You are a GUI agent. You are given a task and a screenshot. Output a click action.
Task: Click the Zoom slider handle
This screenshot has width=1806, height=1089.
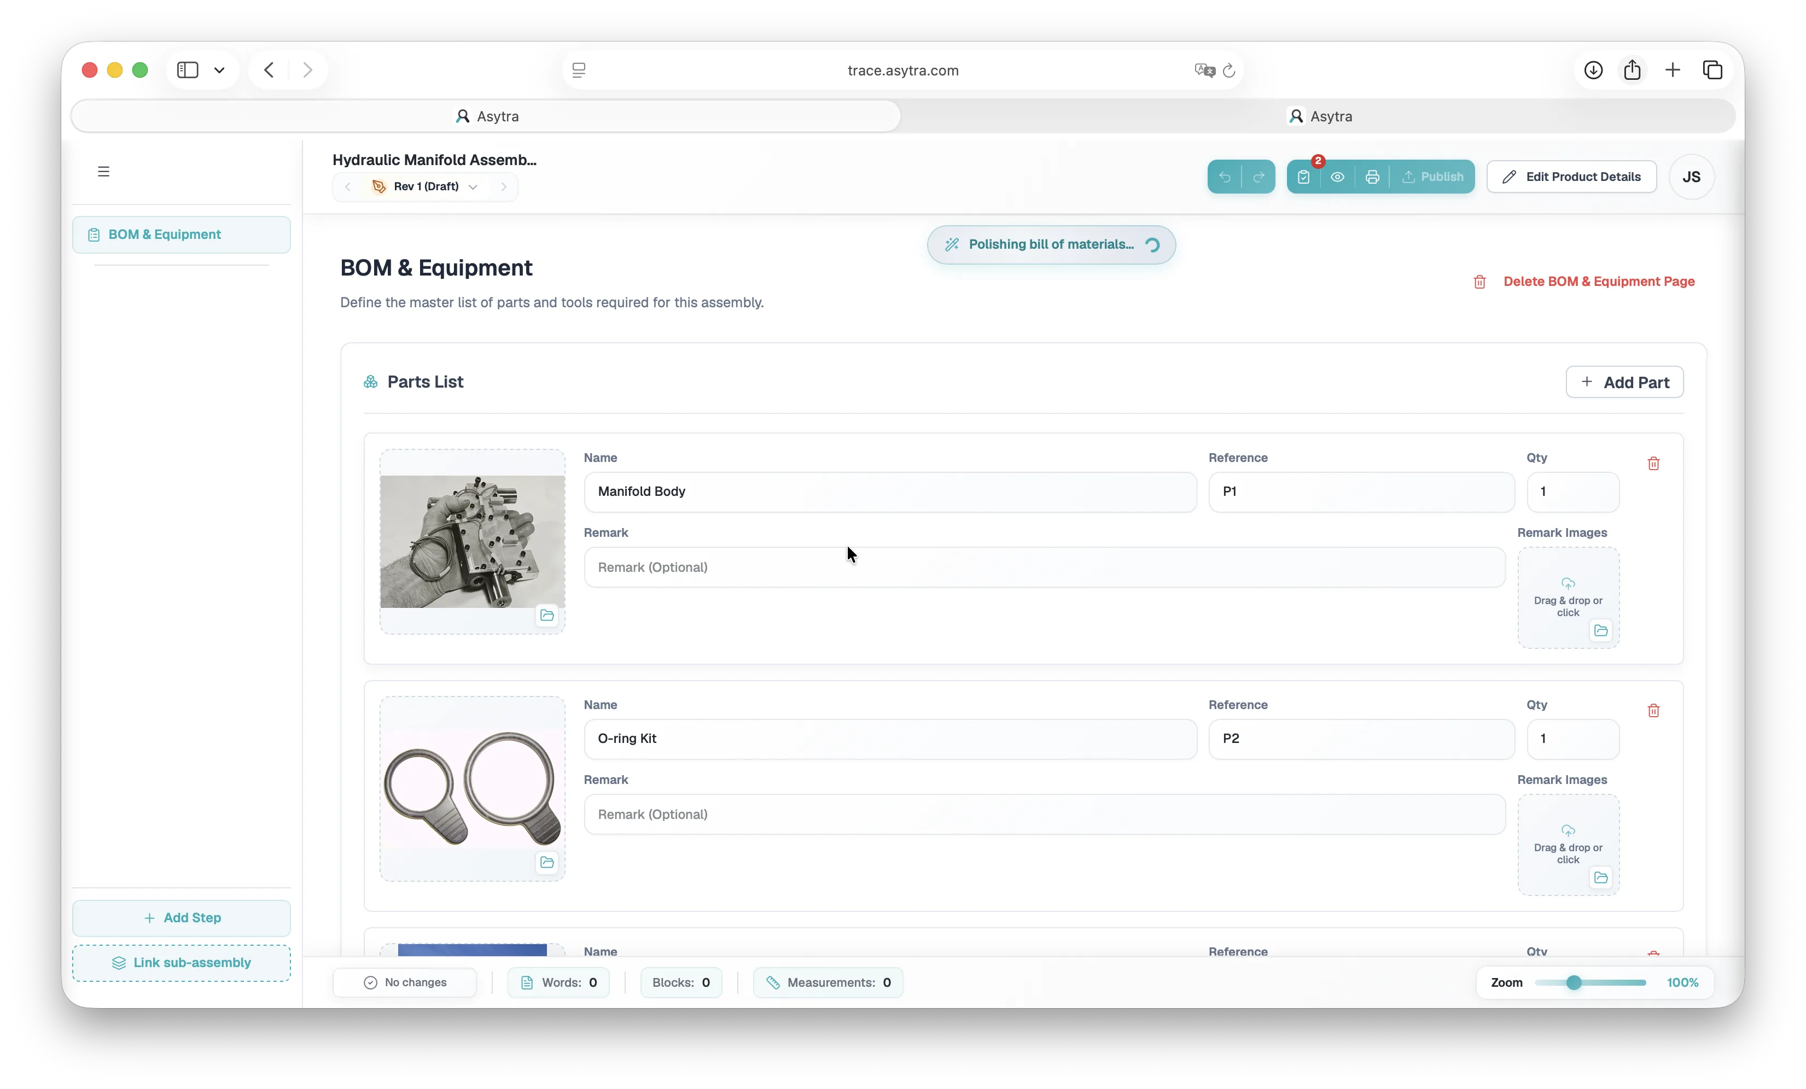coord(1573,982)
